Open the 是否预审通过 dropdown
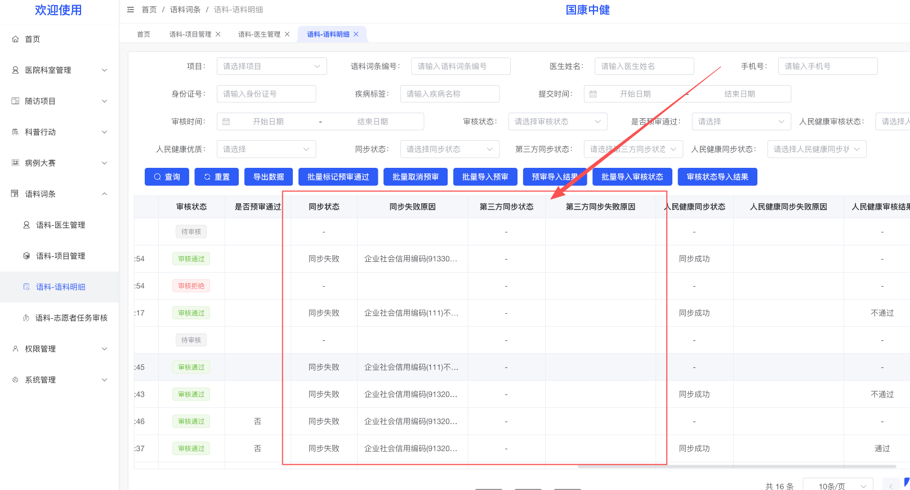 [742, 122]
